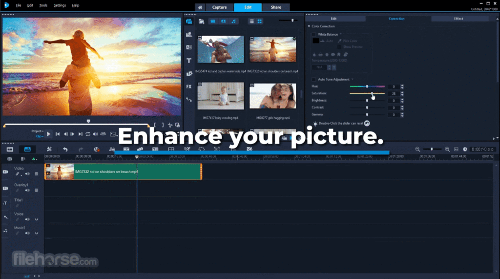
Task: Enable the White Balance checkbox
Action: pos(314,35)
